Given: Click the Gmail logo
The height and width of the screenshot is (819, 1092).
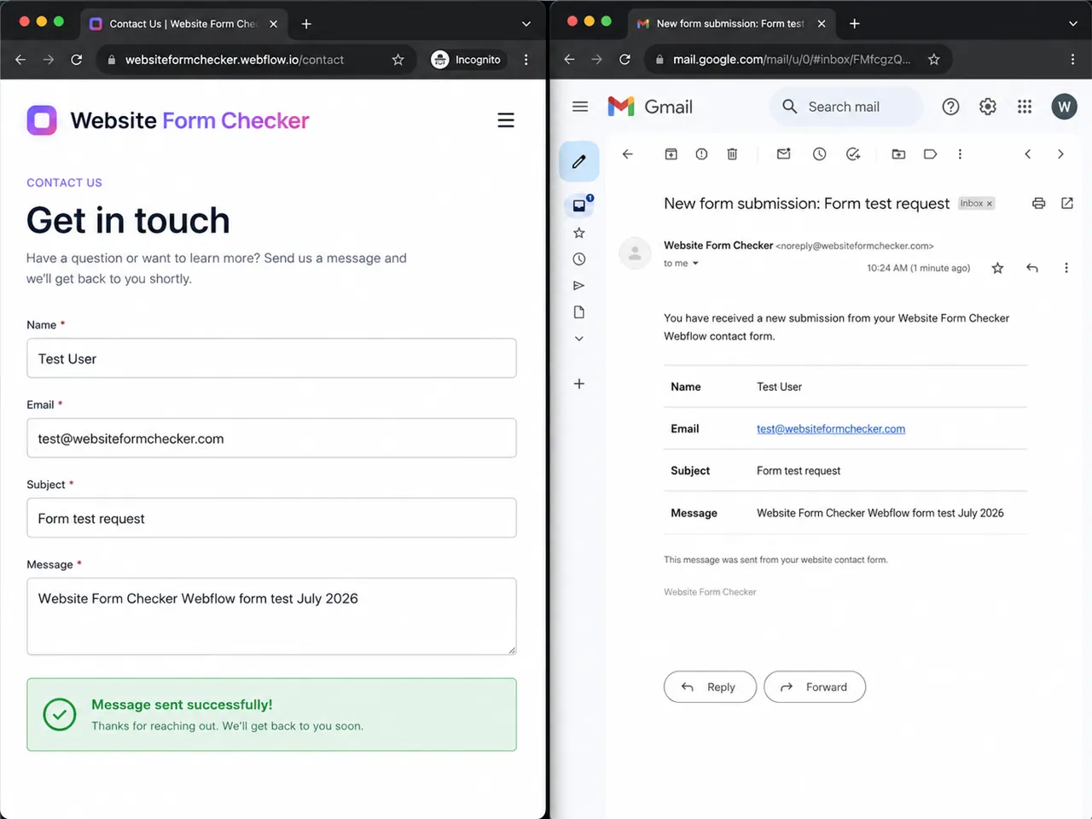Looking at the screenshot, I should [650, 107].
